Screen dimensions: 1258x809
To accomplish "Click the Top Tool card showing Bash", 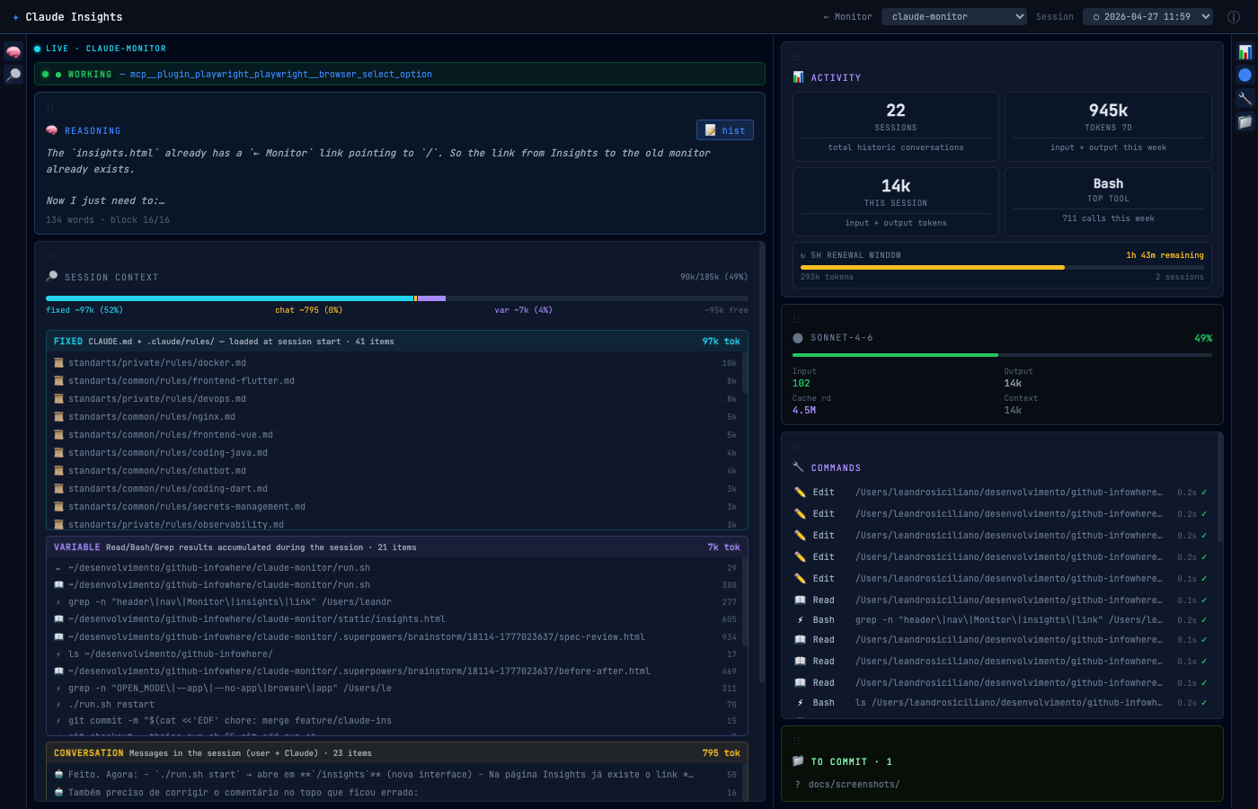I will [x=1108, y=201].
